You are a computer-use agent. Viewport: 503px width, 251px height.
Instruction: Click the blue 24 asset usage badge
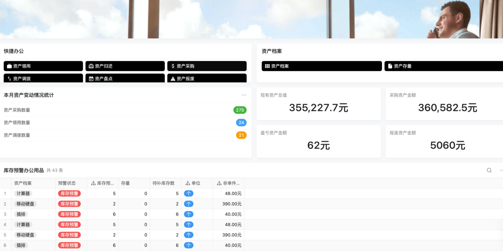[x=241, y=123]
